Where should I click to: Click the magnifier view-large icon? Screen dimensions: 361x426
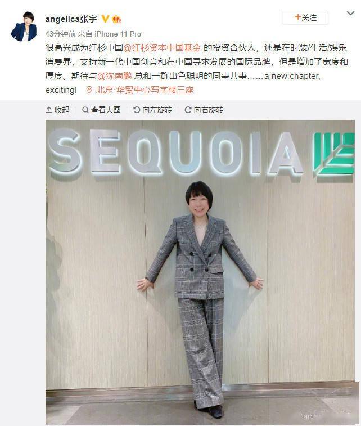[85, 110]
